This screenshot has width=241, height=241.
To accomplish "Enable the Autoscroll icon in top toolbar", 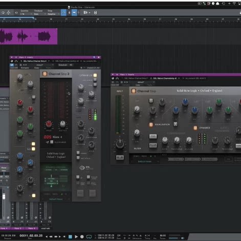I will (74, 13).
